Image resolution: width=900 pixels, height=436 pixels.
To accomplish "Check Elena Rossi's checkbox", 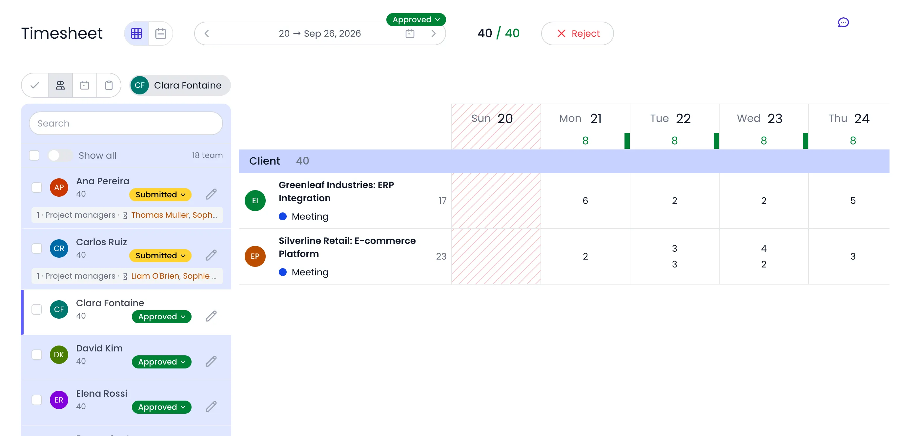I will (x=37, y=400).
